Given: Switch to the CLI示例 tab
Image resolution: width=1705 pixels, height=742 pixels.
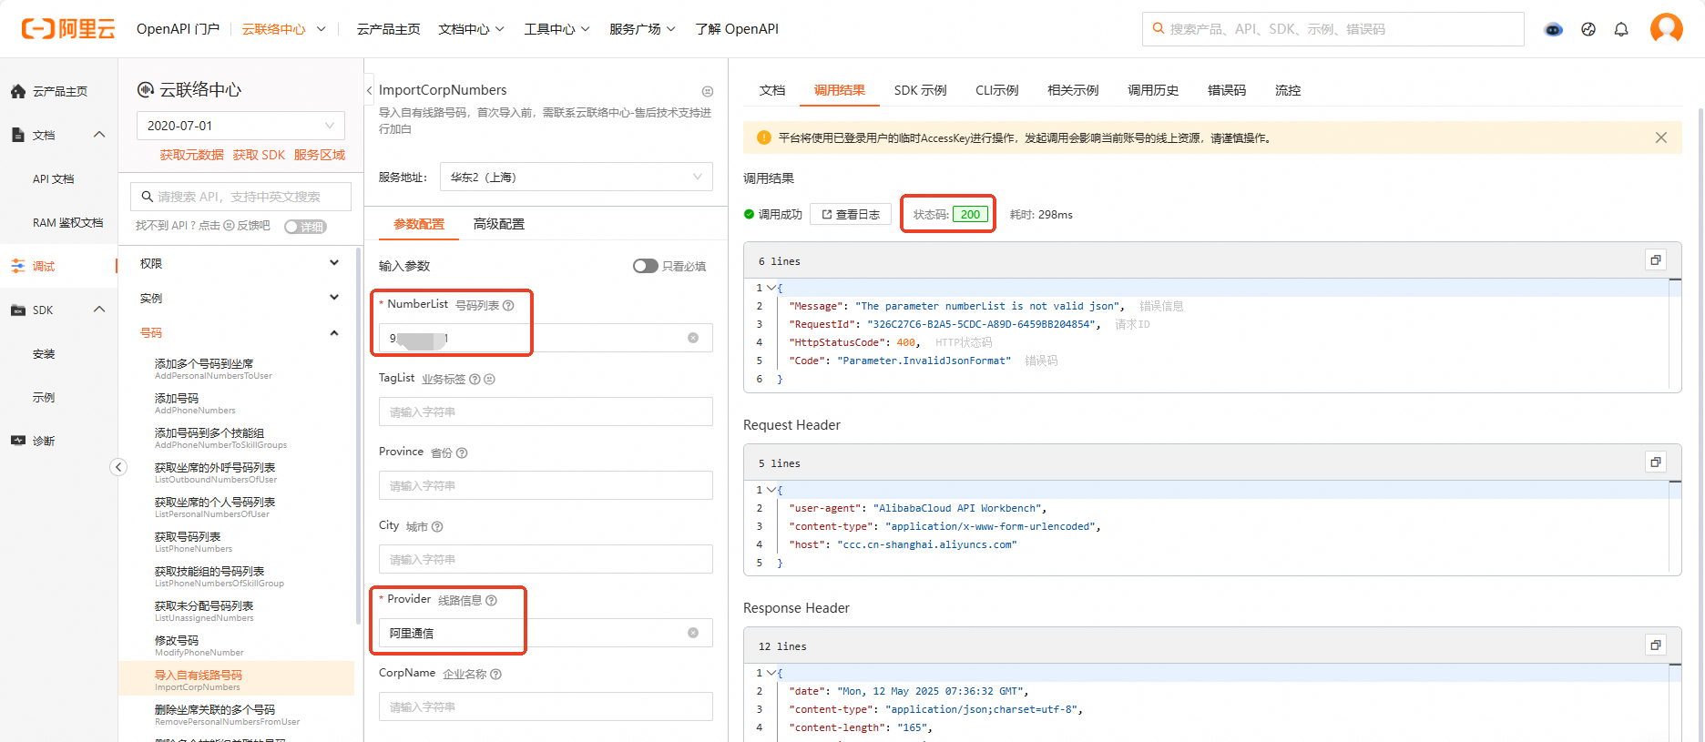Looking at the screenshot, I should tap(996, 90).
